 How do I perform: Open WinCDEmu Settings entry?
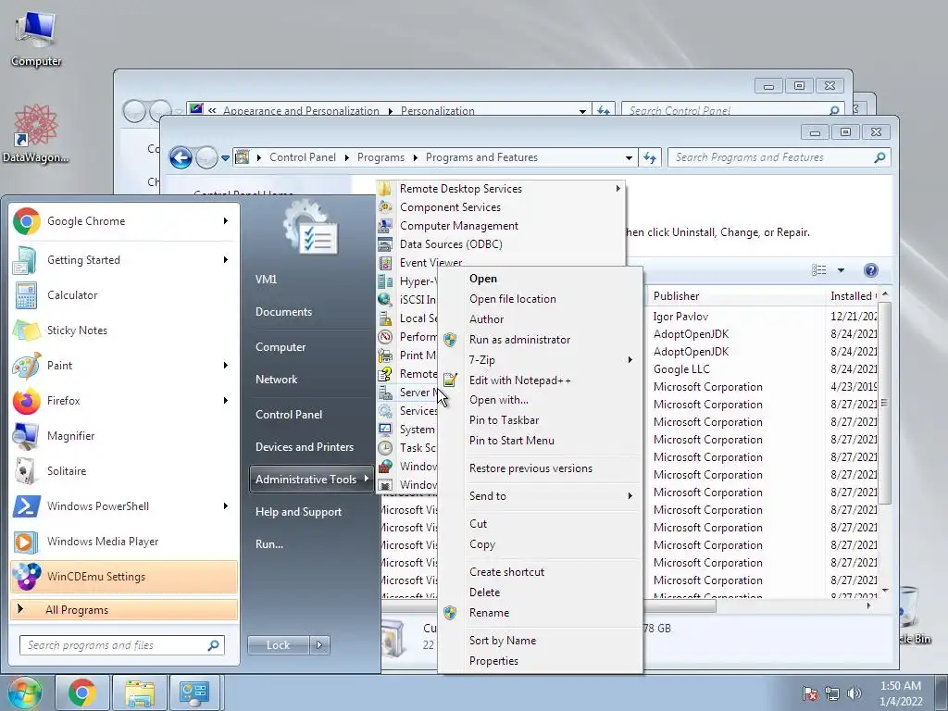coord(124,576)
